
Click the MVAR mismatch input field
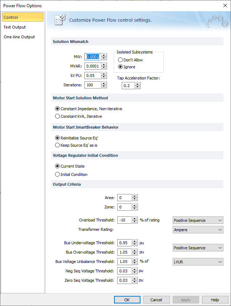(x=92, y=66)
